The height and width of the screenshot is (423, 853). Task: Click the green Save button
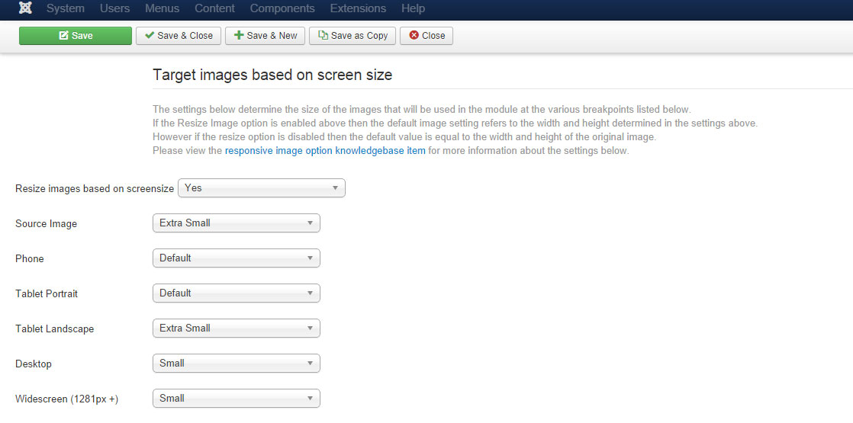point(76,36)
